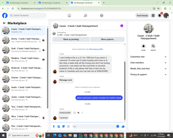Mute the conversation with the bell icon
This screenshot has width=173, height=138.
pos(144,46)
